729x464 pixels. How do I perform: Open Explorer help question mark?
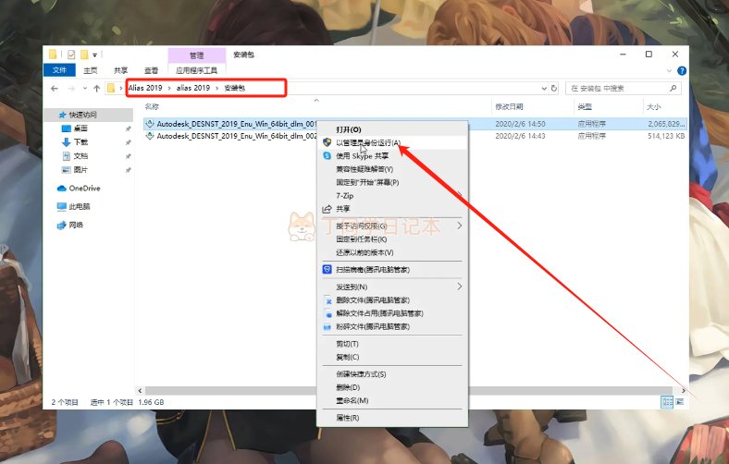[x=682, y=70]
